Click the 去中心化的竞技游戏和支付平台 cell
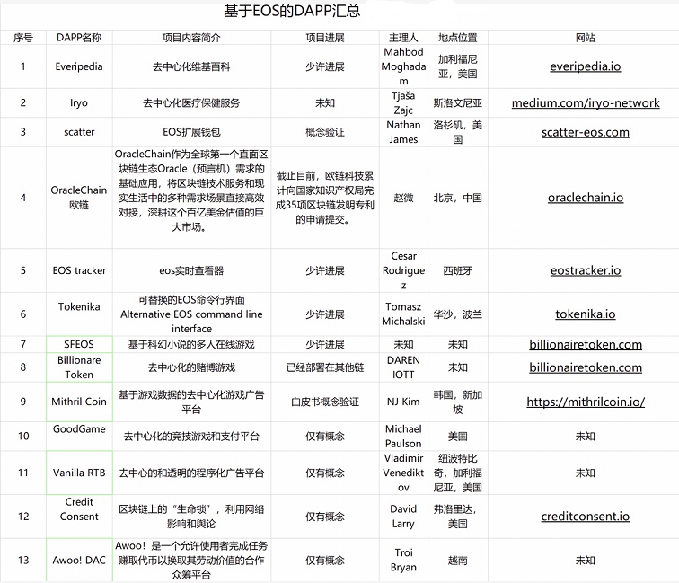Image resolution: width=679 pixels, height=583 pixels. 191,437
